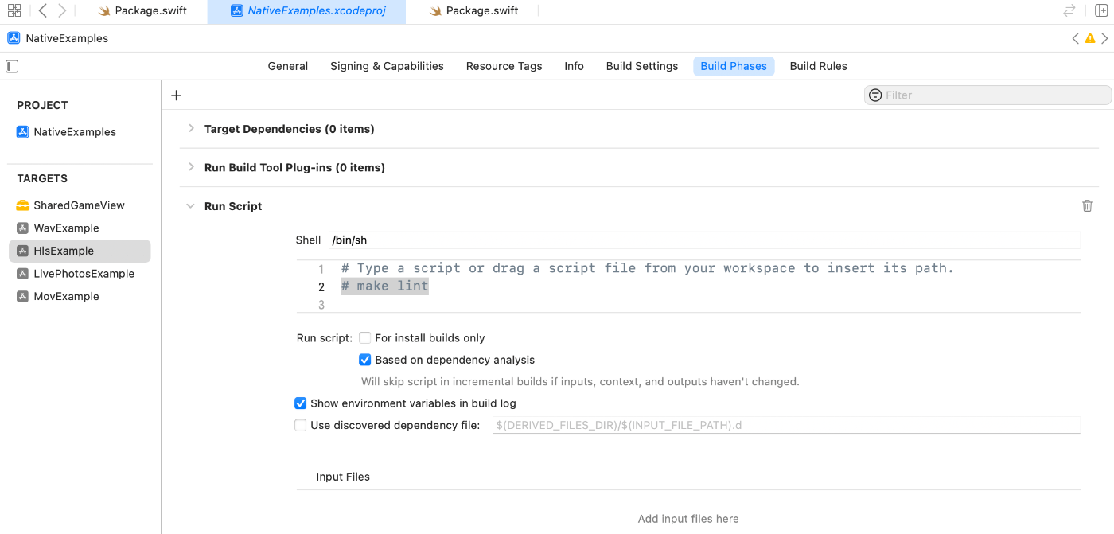Screen dimensions: 1114x534
Task: Open Signing & Capabilities tab
Action: point(387,66)
